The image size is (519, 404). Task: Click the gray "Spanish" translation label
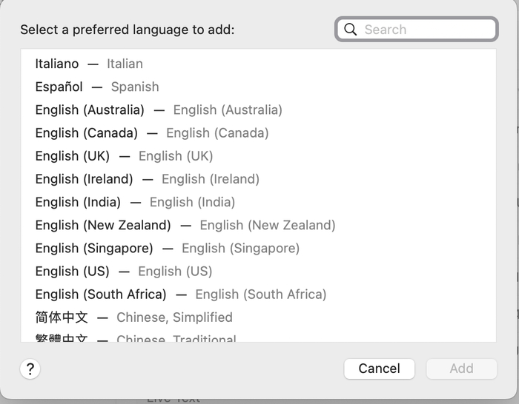[x=135, y=87]
